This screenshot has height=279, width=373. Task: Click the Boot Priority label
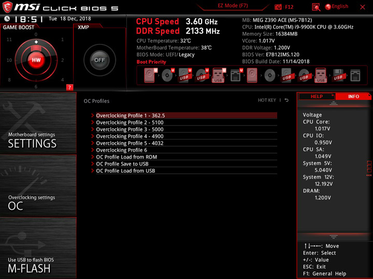(x=151, y=61)
